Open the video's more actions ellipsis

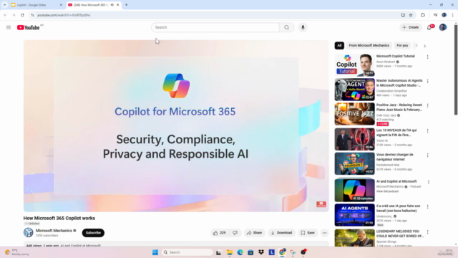coord(324,233)
